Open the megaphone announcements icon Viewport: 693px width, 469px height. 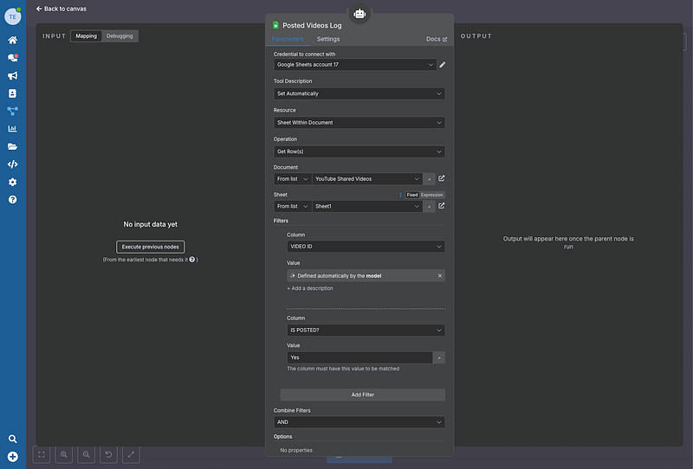tap(13, 75)
